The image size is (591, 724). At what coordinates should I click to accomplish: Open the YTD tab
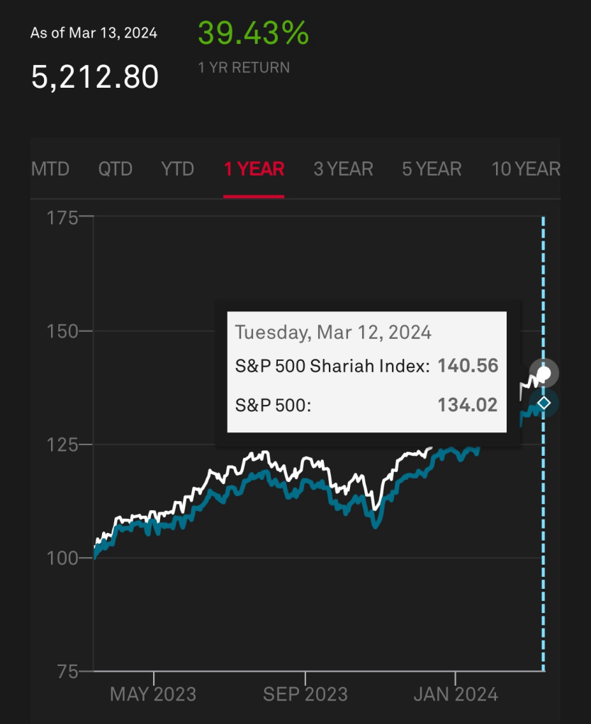pos(178,169)
